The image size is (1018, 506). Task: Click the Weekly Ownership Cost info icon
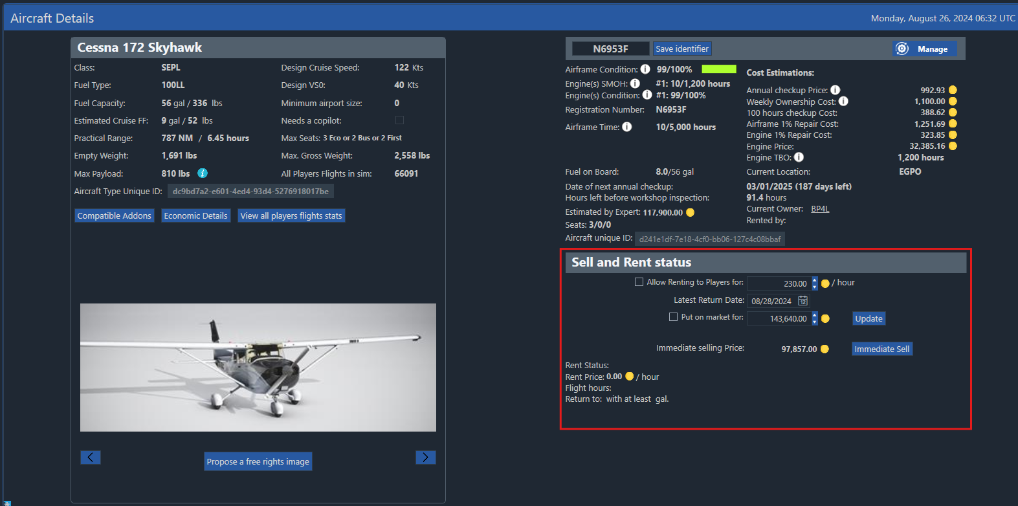point(843,101)
